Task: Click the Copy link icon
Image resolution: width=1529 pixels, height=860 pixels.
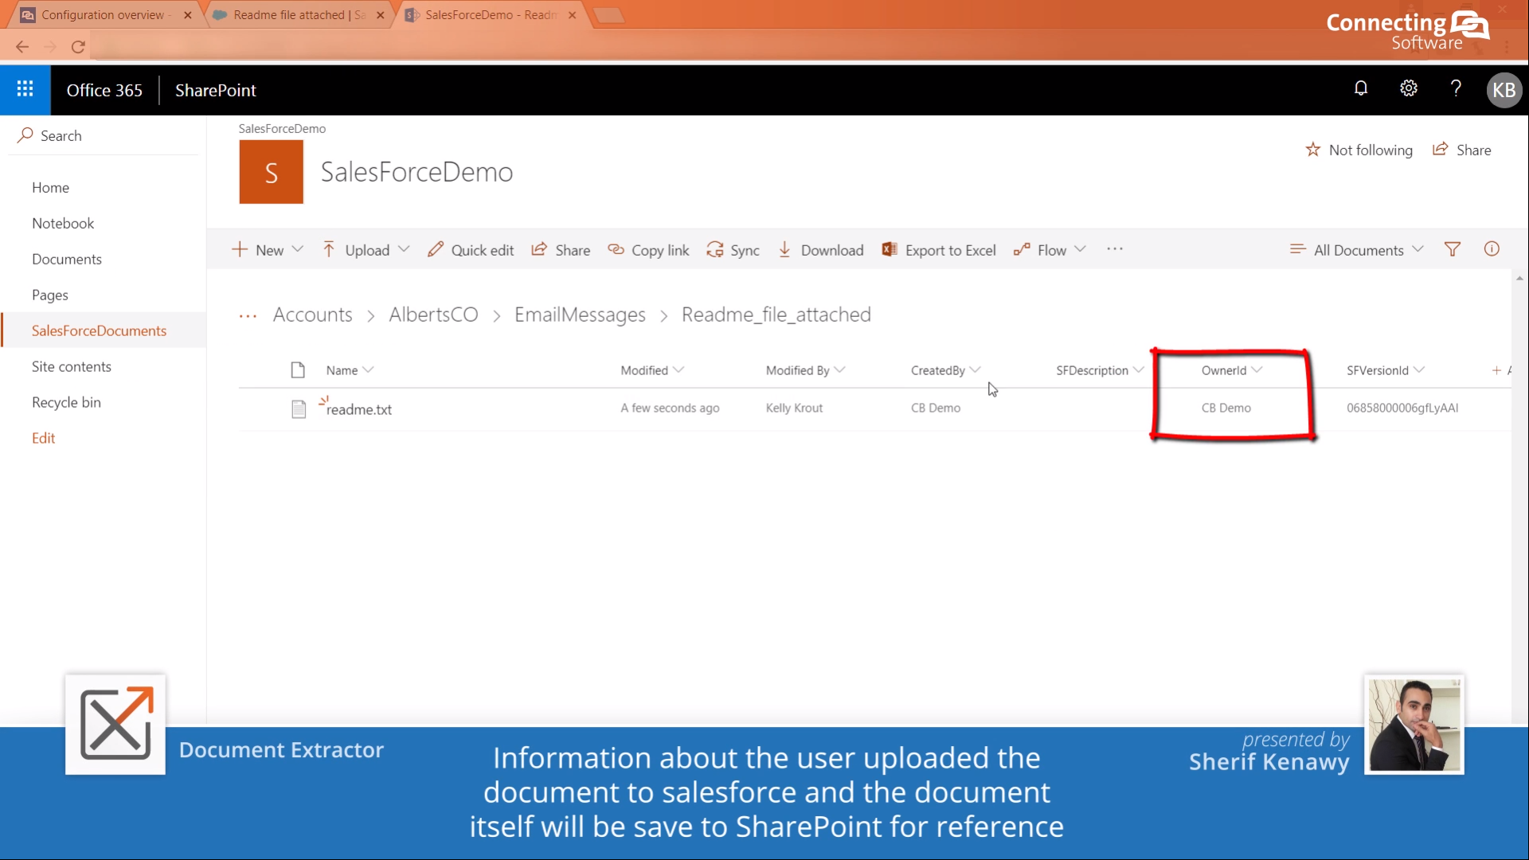Action: coord(616,249)
